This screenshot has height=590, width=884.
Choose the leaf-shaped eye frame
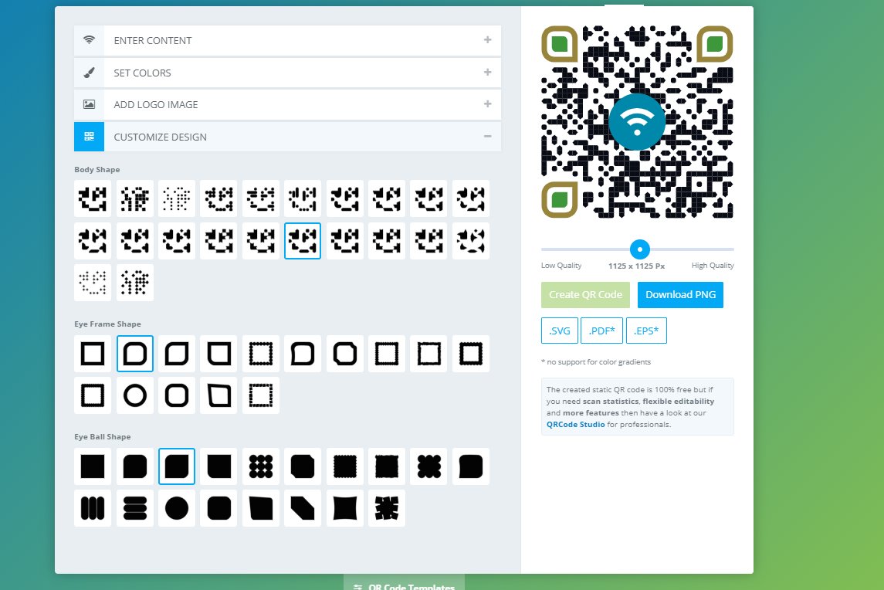pos(177,354)
